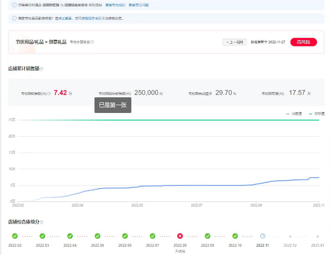Screen dimensions: 330x261
Task: Click the 2022.04 x-axis label on chart
Action: point(77,205)
